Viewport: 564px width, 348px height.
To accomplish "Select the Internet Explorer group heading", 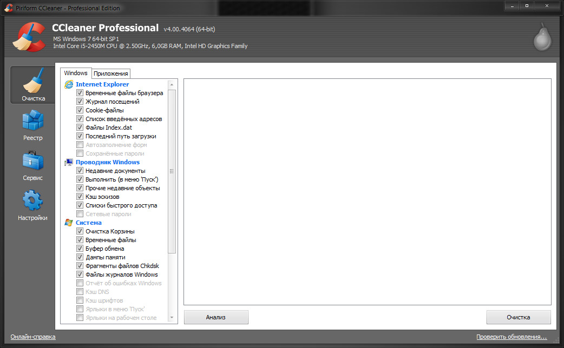I will click(102, 84).
